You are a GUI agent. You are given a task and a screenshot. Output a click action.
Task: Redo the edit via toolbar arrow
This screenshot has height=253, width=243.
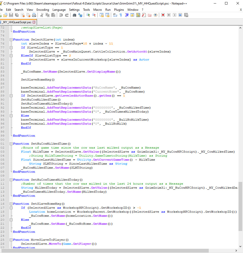pos(67,15)
